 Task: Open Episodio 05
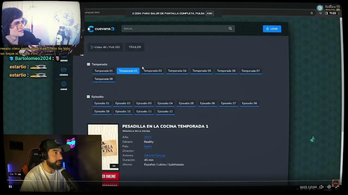click(186, 103)
